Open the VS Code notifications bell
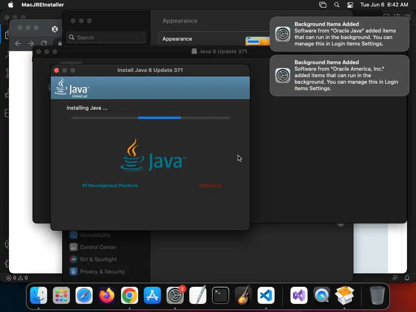Viewport: 416px width, 312px height. tap(407, 278)
